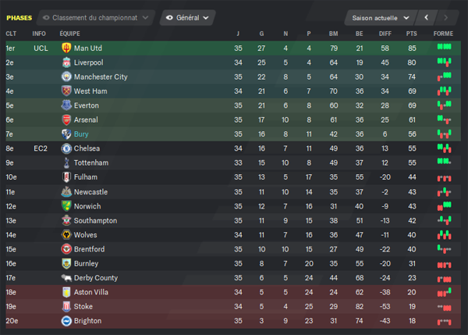The height and width of the screenshot is (335, 468).
Task: Click the Wolves club crest
Action: tap(66, 234)
